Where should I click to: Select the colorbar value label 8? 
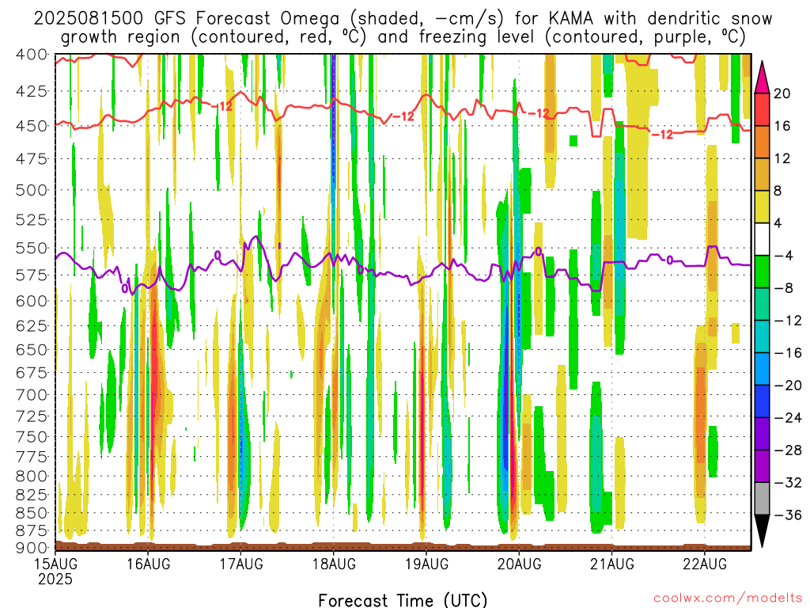(778, 191)
